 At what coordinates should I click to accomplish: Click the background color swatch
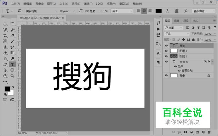point(12,93)
